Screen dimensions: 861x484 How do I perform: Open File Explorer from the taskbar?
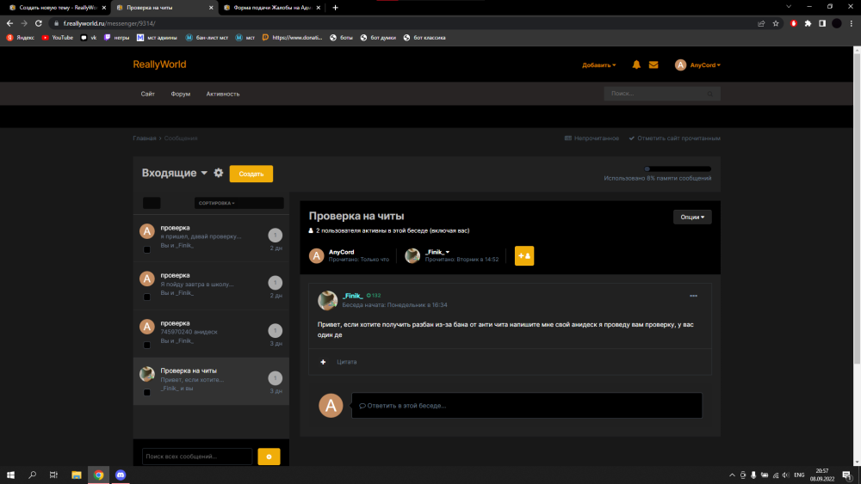77,475
